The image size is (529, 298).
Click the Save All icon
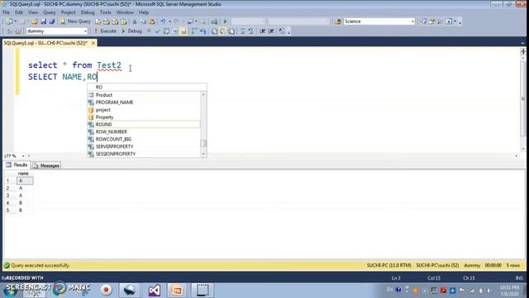51,22
